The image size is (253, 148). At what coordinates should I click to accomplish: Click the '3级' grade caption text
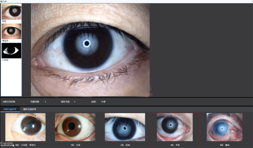click(175, 145)
